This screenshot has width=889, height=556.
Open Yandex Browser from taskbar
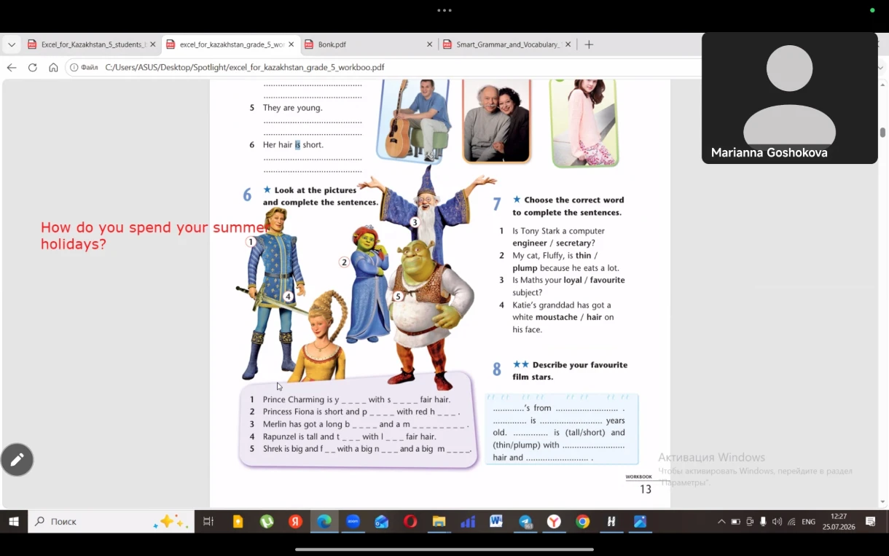pyautogui.click(x=554, y=521)
